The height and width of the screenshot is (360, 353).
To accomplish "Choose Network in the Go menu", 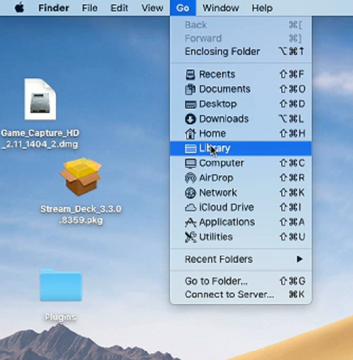I will coord(241,193).
